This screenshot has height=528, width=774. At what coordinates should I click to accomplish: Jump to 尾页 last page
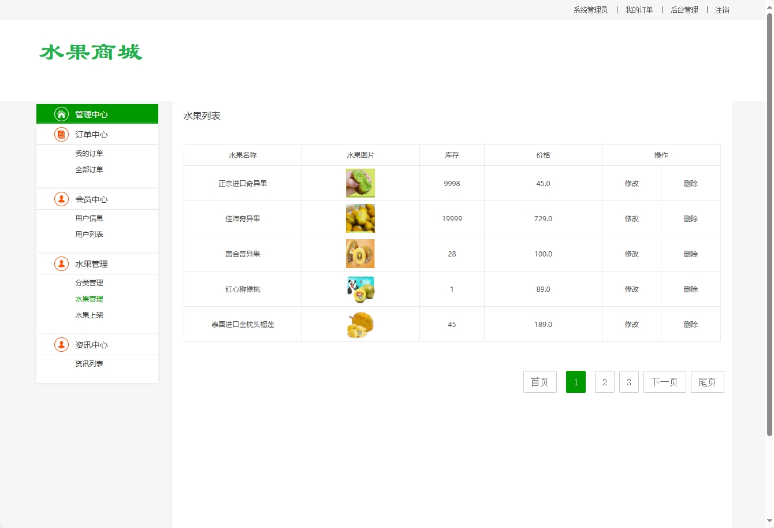click(708, 382)
